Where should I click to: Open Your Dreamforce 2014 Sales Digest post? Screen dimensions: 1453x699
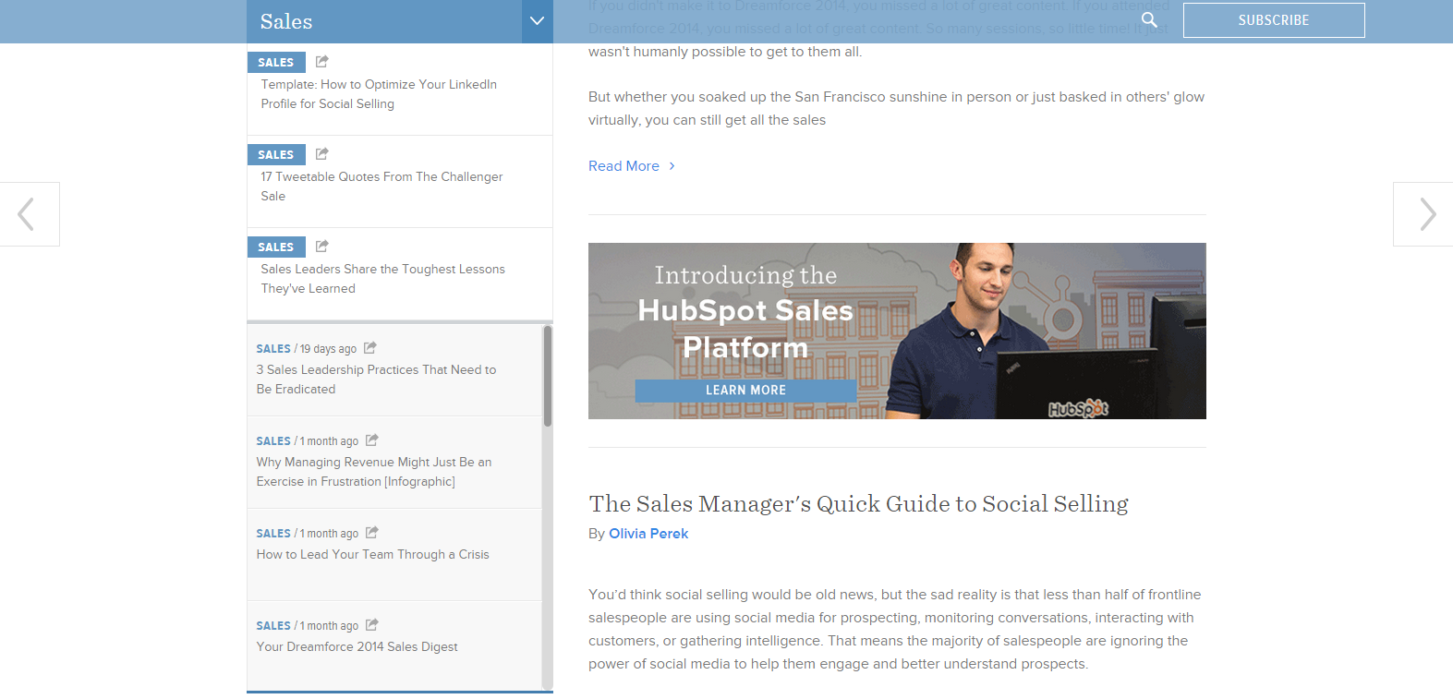(x=357, y=647)
